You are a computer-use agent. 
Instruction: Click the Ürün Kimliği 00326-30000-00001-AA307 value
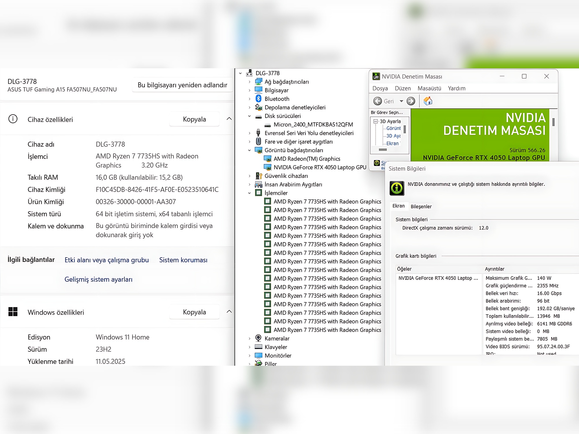(x=136, y=202)
